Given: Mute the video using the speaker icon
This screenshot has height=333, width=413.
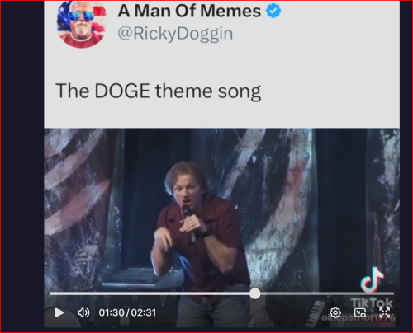Looking at the screenshot, I should tap(83, 312).
